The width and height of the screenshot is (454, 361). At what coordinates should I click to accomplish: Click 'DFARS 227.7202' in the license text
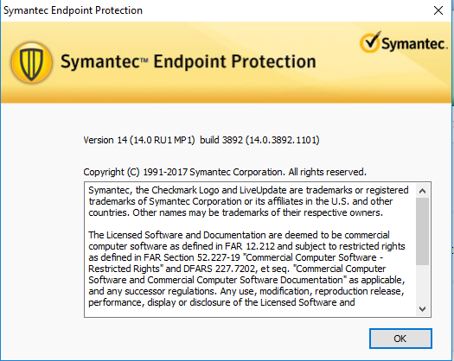(220, 269)
